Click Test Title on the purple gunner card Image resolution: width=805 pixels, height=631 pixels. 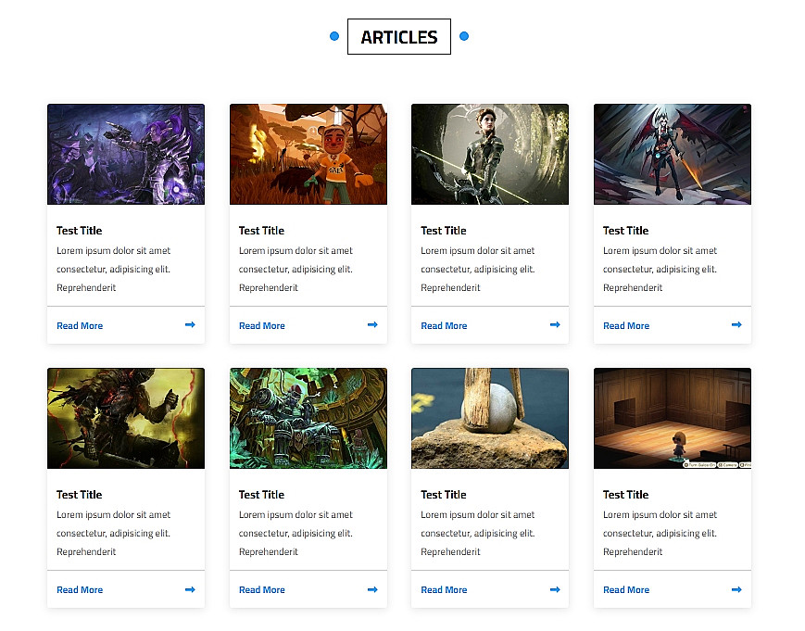pyautogui.click(x=79, y=231)
